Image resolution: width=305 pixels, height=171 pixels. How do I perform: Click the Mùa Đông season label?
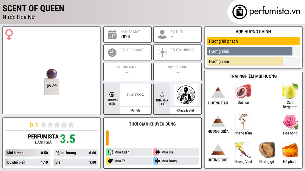(169, 161)
